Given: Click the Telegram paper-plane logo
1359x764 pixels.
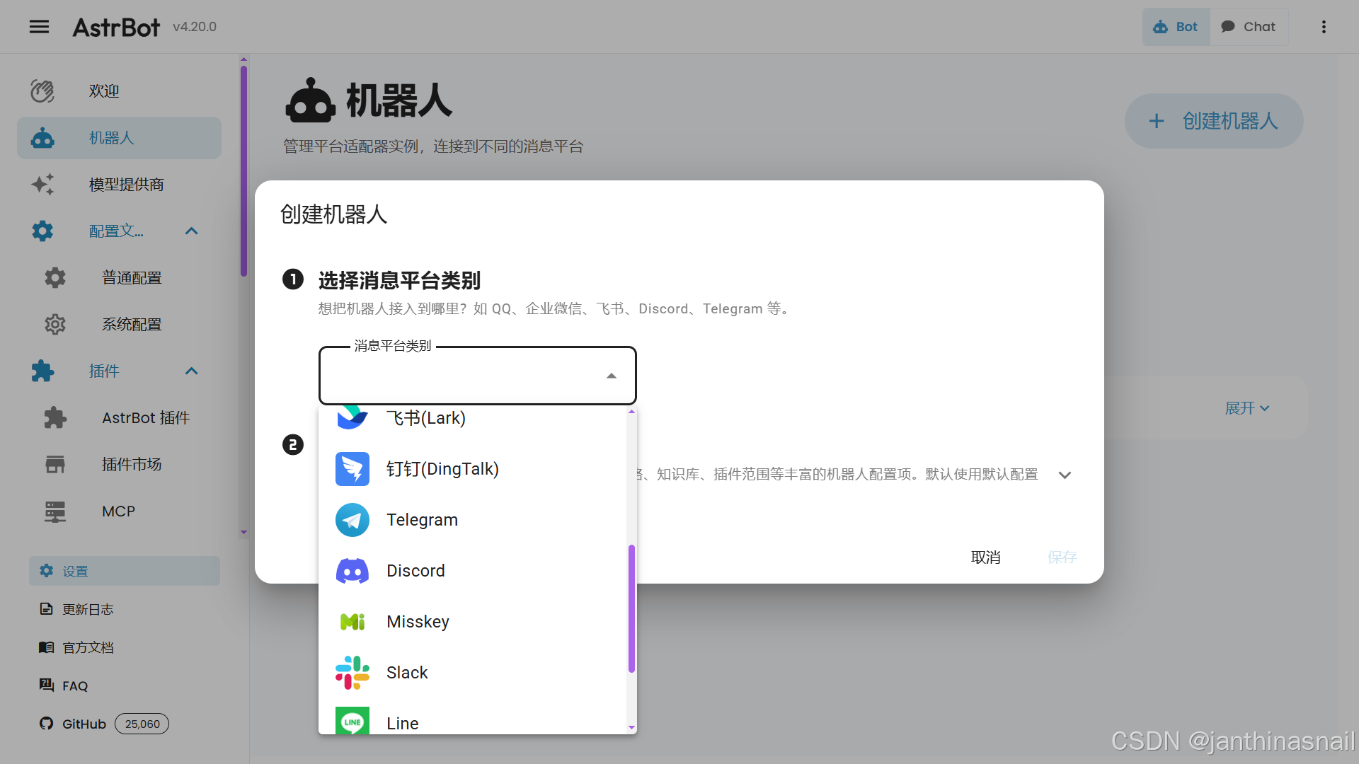Looking at the screenshot, I should click(352, 520).
